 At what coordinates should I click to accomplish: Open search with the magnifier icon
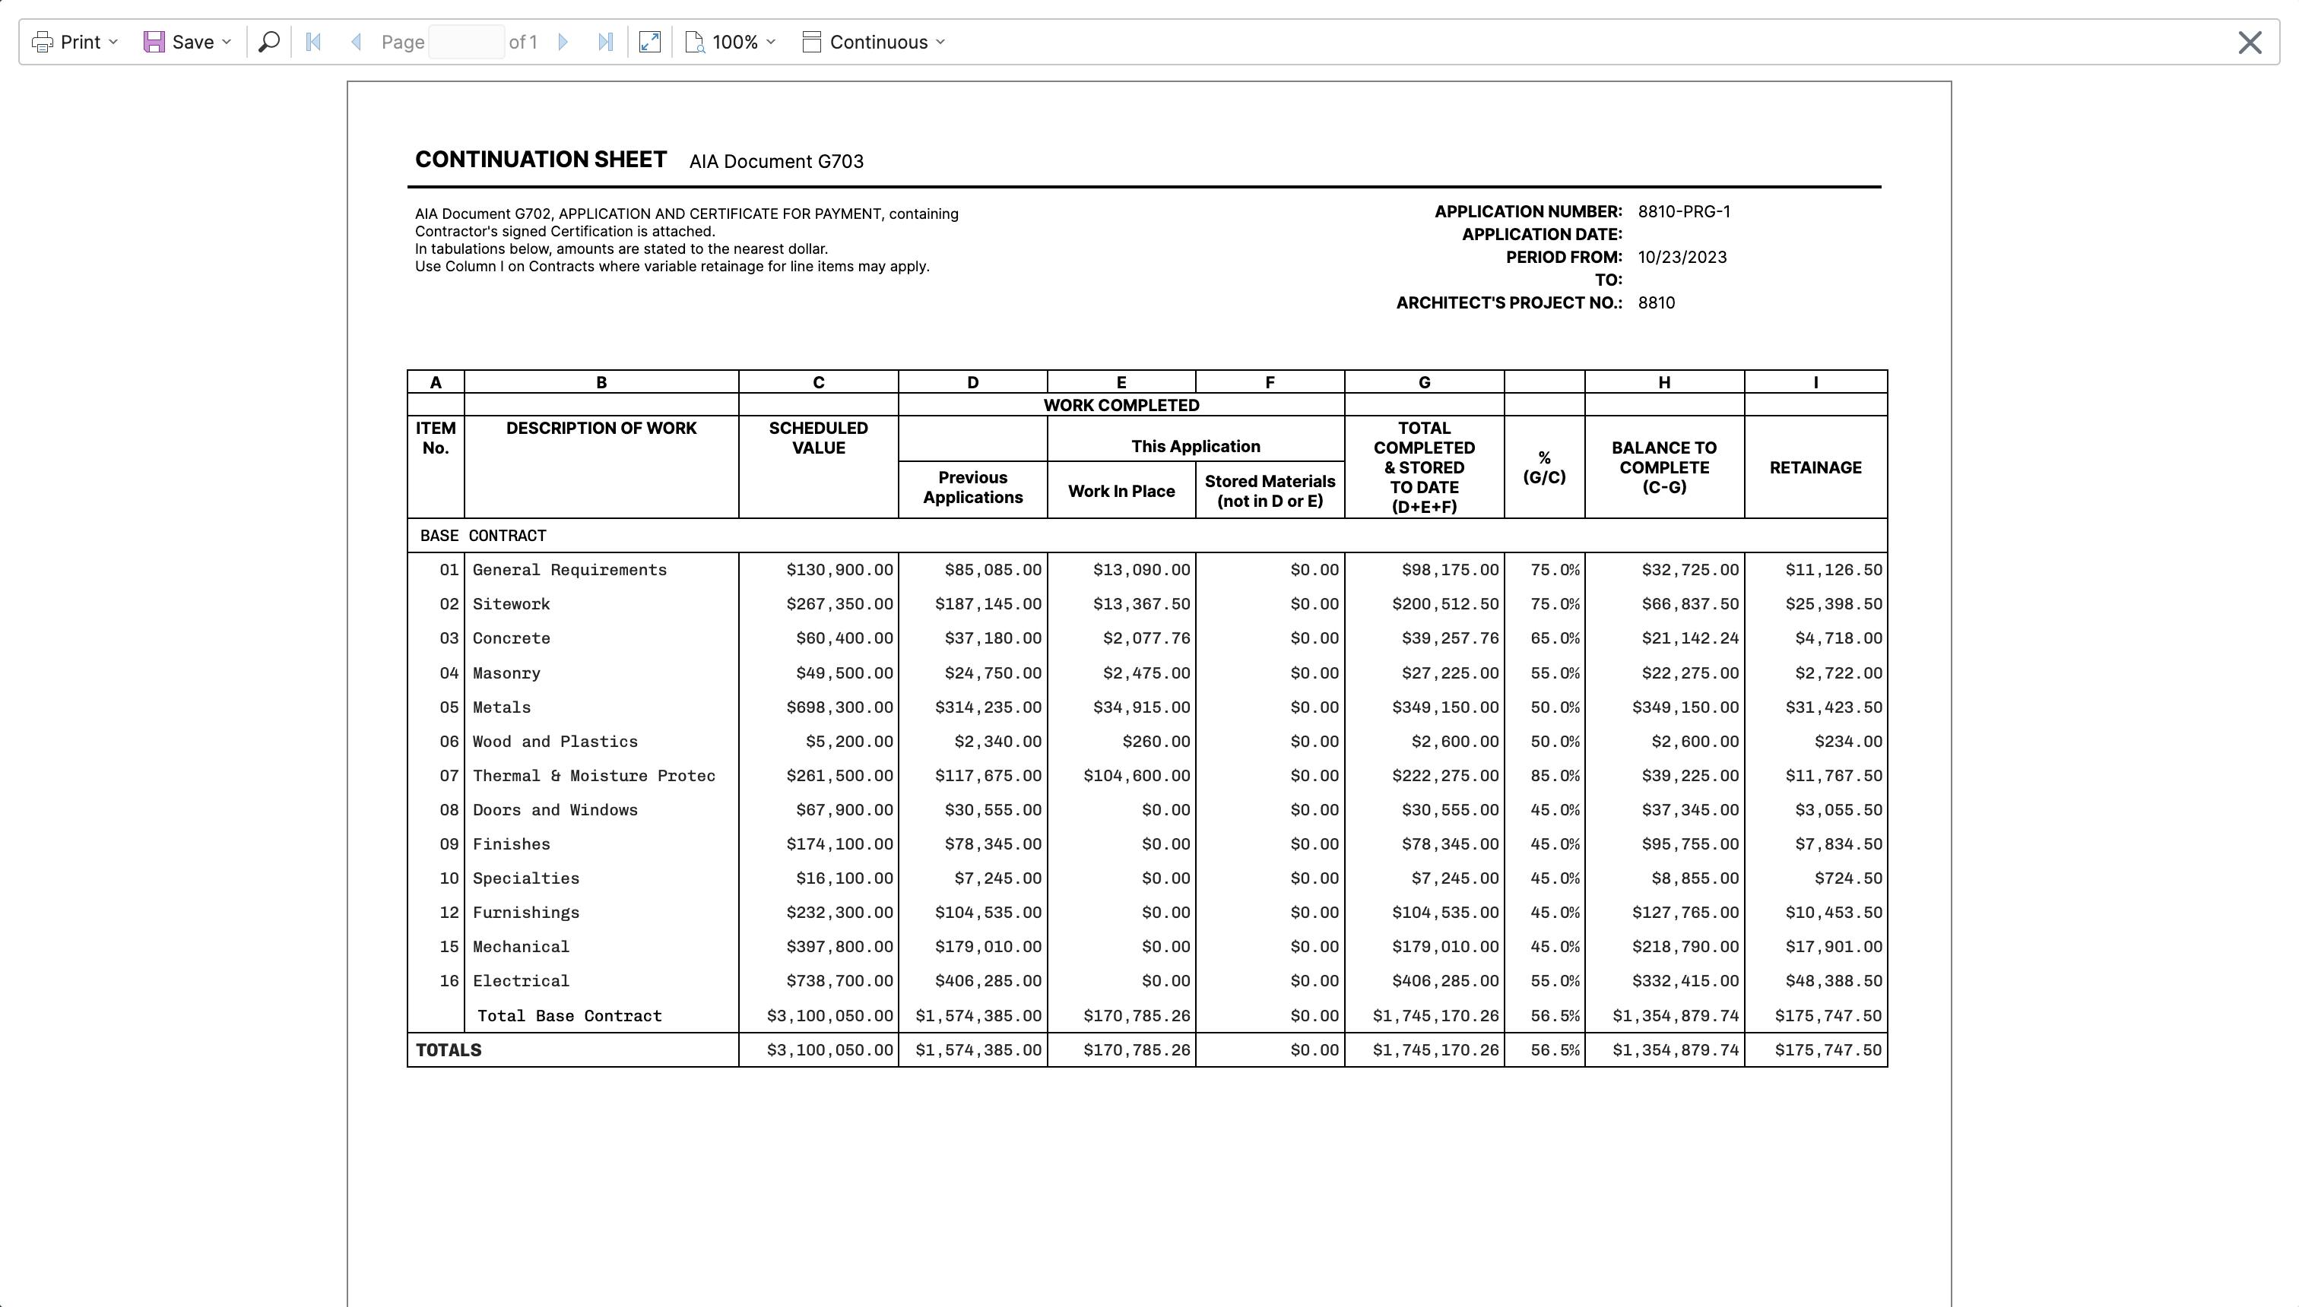point(268,43)
